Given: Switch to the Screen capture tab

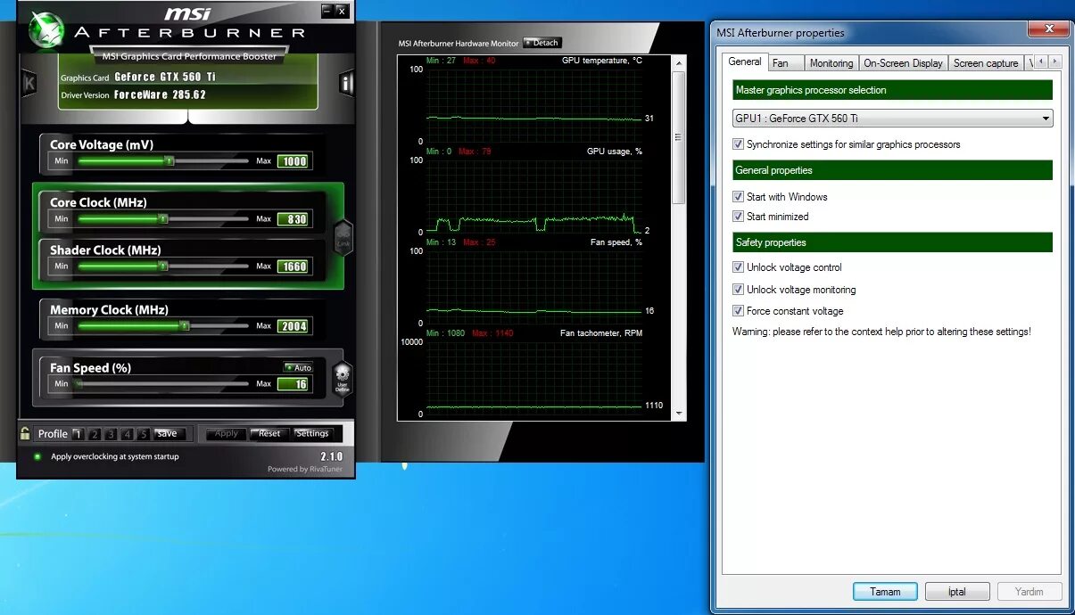Looking at the screenshot, I should click(x=986, y=63).
